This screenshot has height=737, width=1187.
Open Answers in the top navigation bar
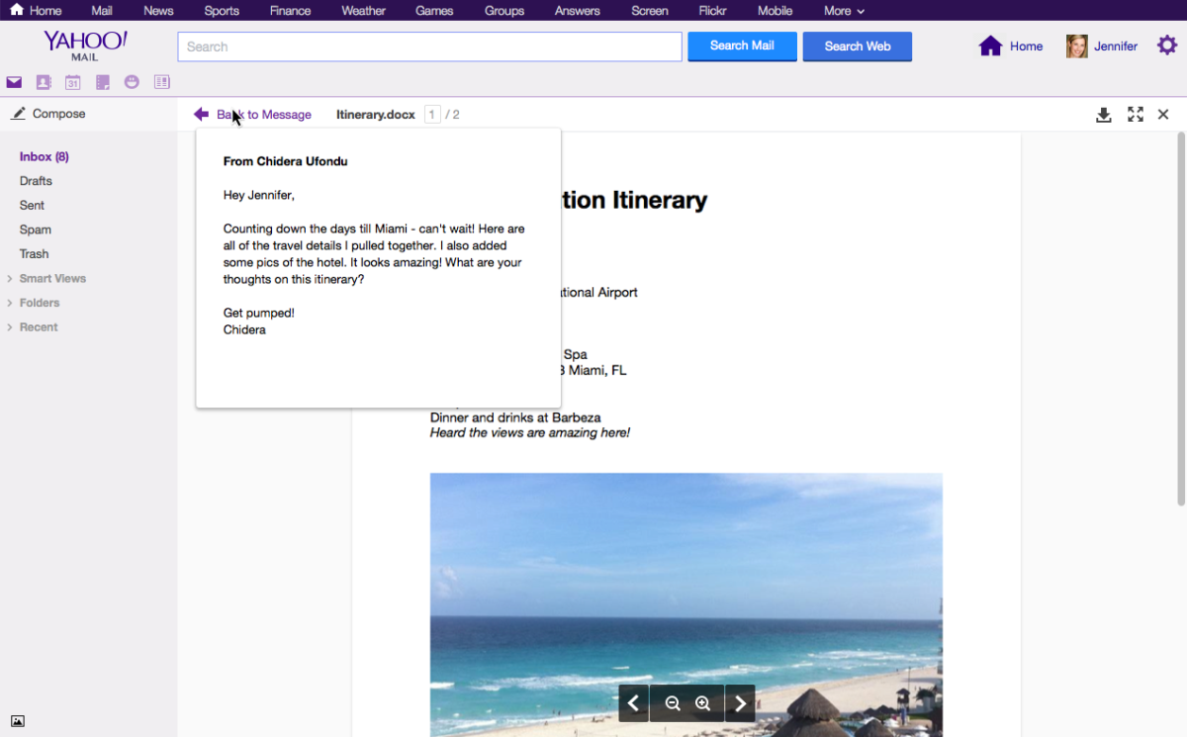click(578, 11)
